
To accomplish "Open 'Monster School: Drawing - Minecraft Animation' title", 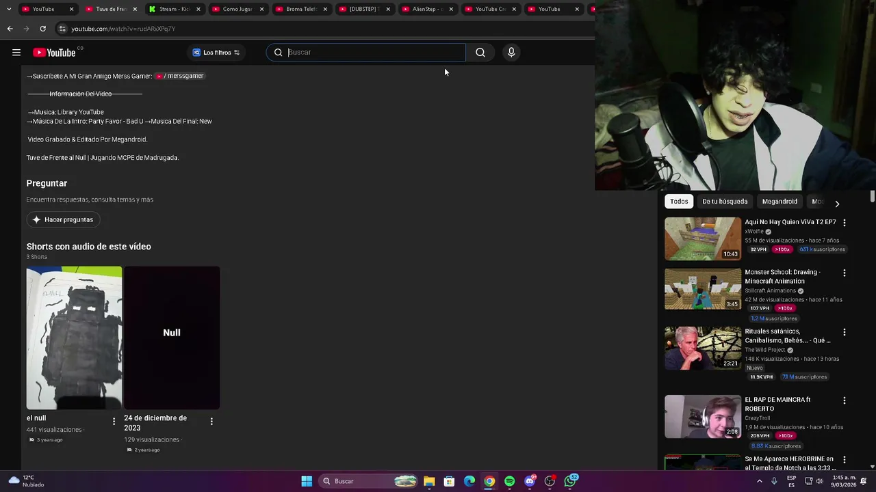I will click(x=782, y=276).
